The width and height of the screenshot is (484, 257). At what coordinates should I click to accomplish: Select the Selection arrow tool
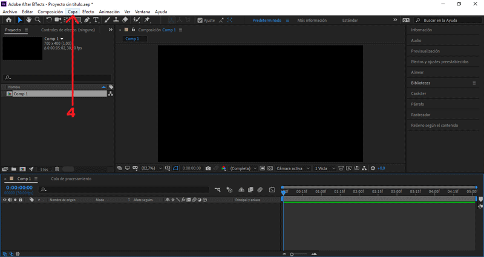tap(20, 20)
